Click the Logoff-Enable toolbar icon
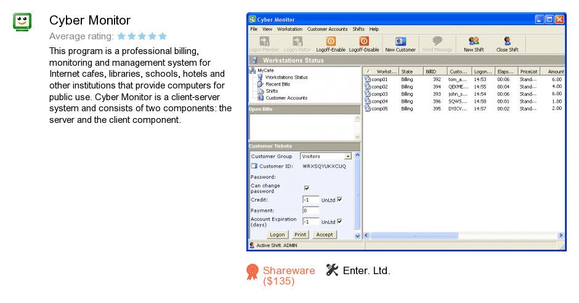 tap(331, 41)
